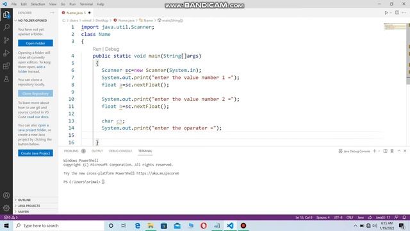Click the code minimap preview
The width and height of the screenshot is (410, 231).
[395, 26]
